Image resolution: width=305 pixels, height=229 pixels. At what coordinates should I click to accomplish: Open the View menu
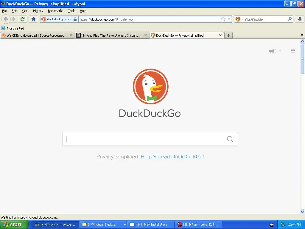coord(25,11)
